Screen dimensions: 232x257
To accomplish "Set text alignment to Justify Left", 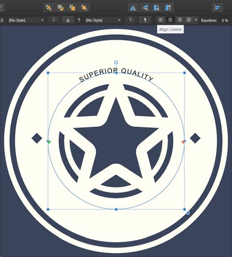I will click(189, 20).
